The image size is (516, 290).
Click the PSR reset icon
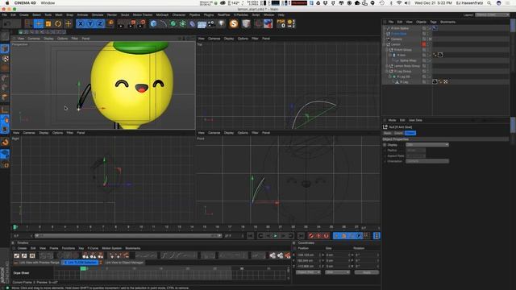[x=281, y=23]
